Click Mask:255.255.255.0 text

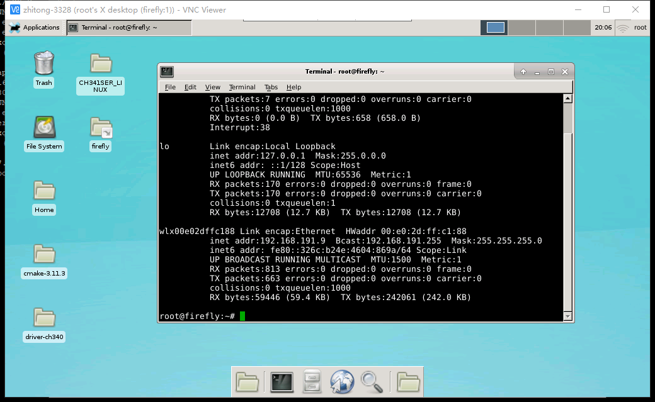pyautogui.click(x=497, y=241)
